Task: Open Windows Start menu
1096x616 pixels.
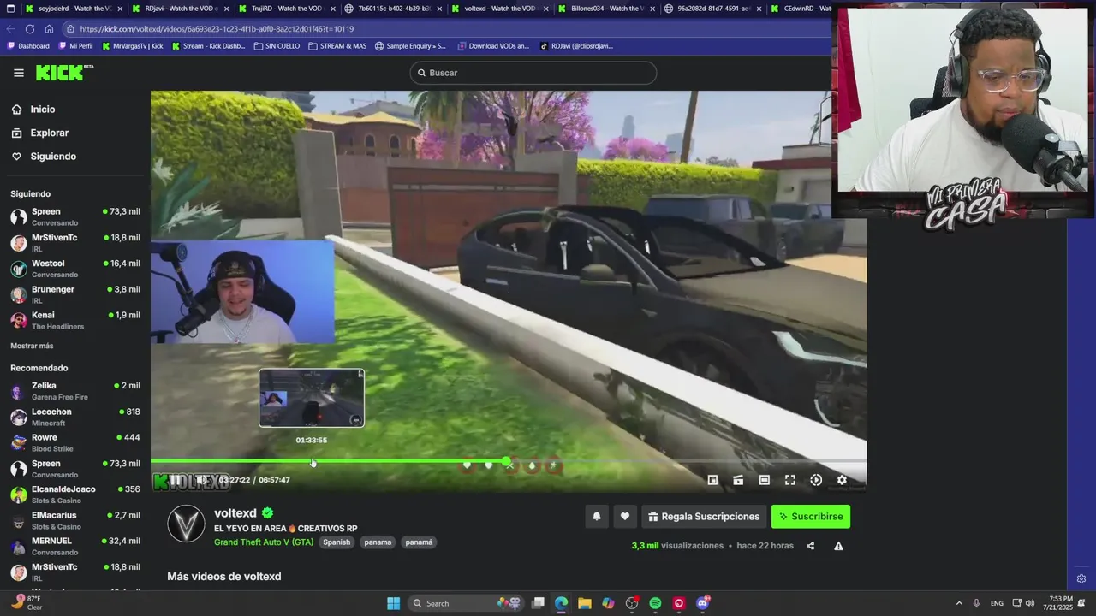Action: pos(393,603)
